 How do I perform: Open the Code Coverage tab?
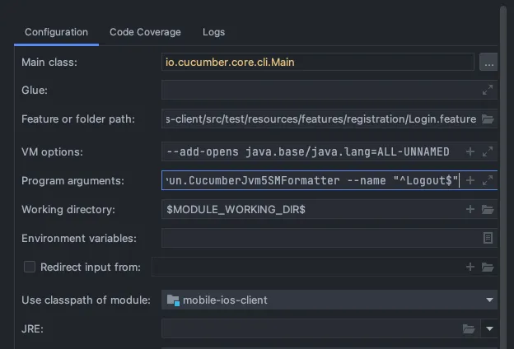tap(145, 32)
